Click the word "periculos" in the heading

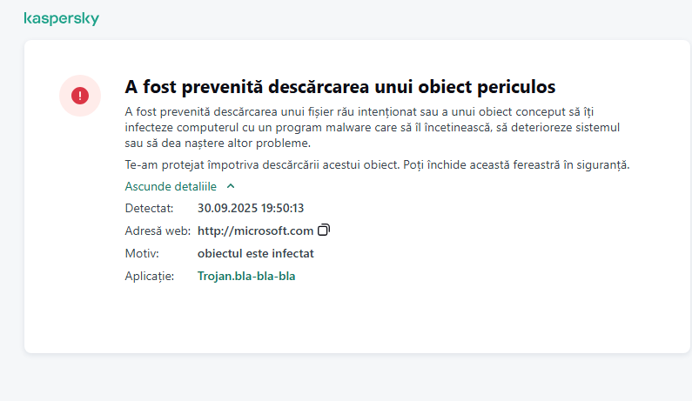coord(514,87)
